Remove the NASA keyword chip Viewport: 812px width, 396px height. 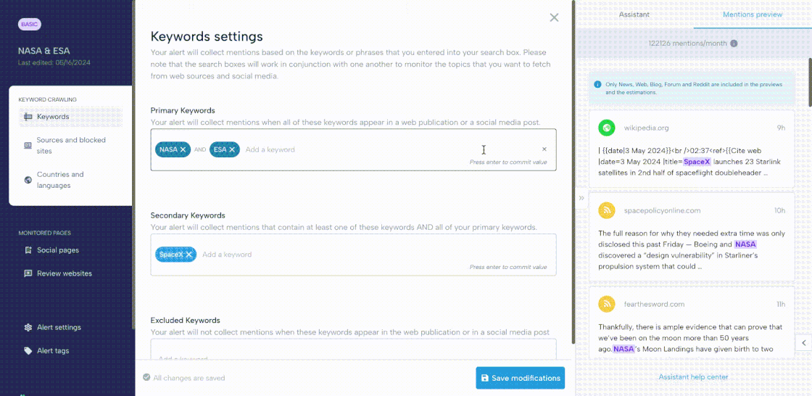point(183,149)
